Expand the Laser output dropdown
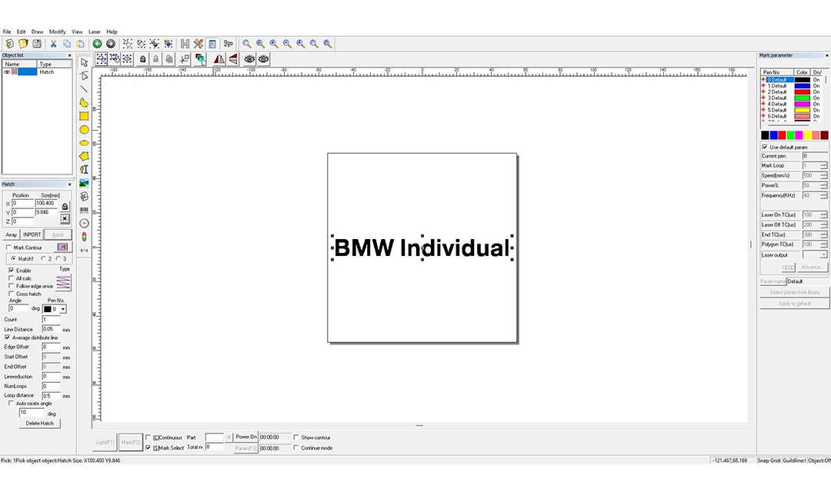Image resolution: width=831 pixels, height=492 pixels. click(x=815, y=254)
